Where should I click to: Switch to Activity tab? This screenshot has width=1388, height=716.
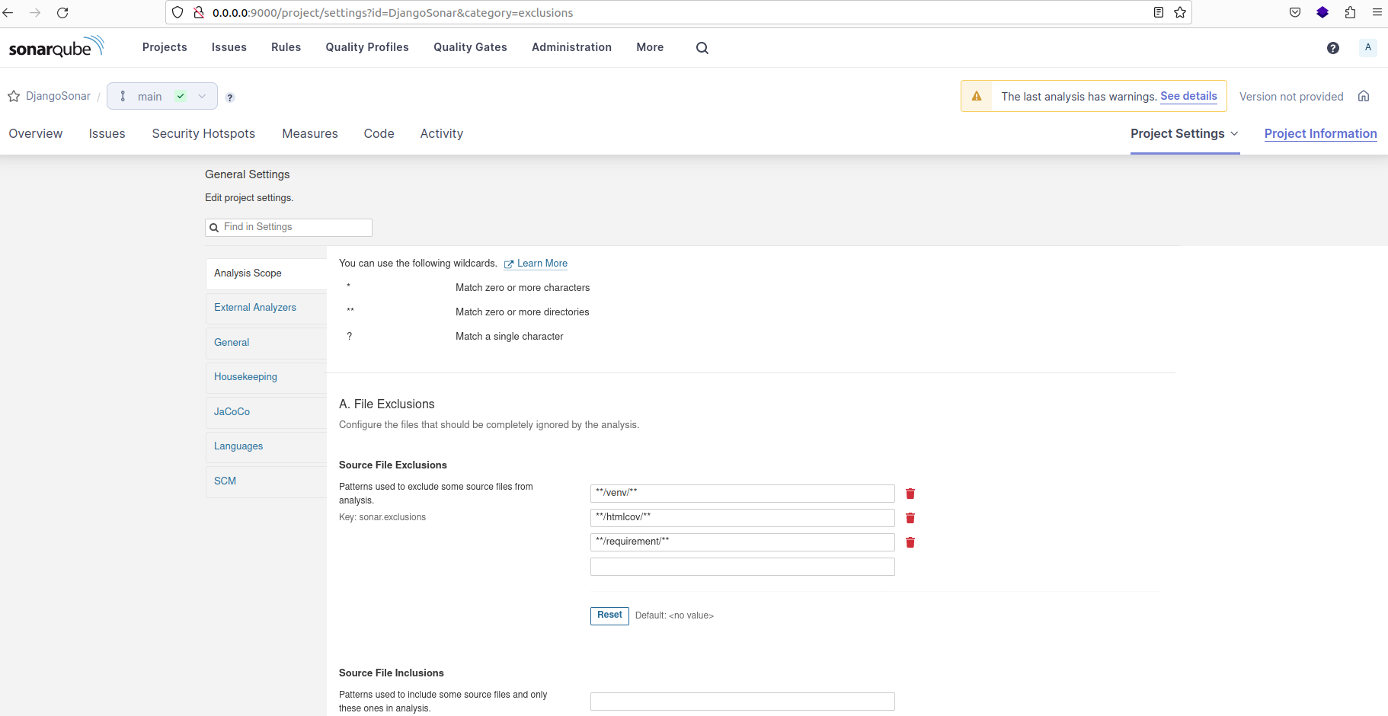tap(442, 133)
